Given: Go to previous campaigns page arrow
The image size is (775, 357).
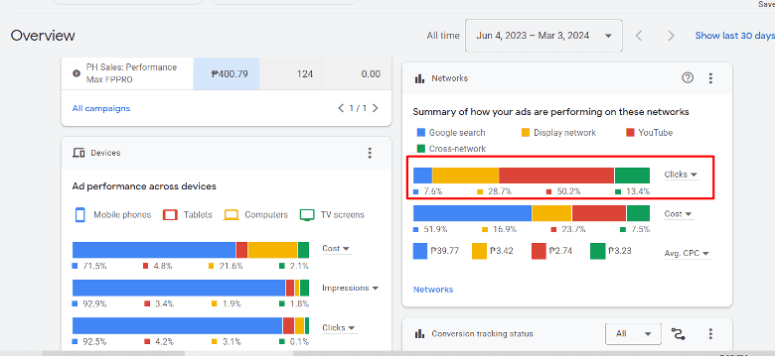Looking at the screenshot, I should pos(341,108).
